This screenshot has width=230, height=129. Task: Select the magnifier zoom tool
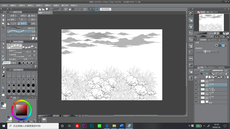(3, 16)
